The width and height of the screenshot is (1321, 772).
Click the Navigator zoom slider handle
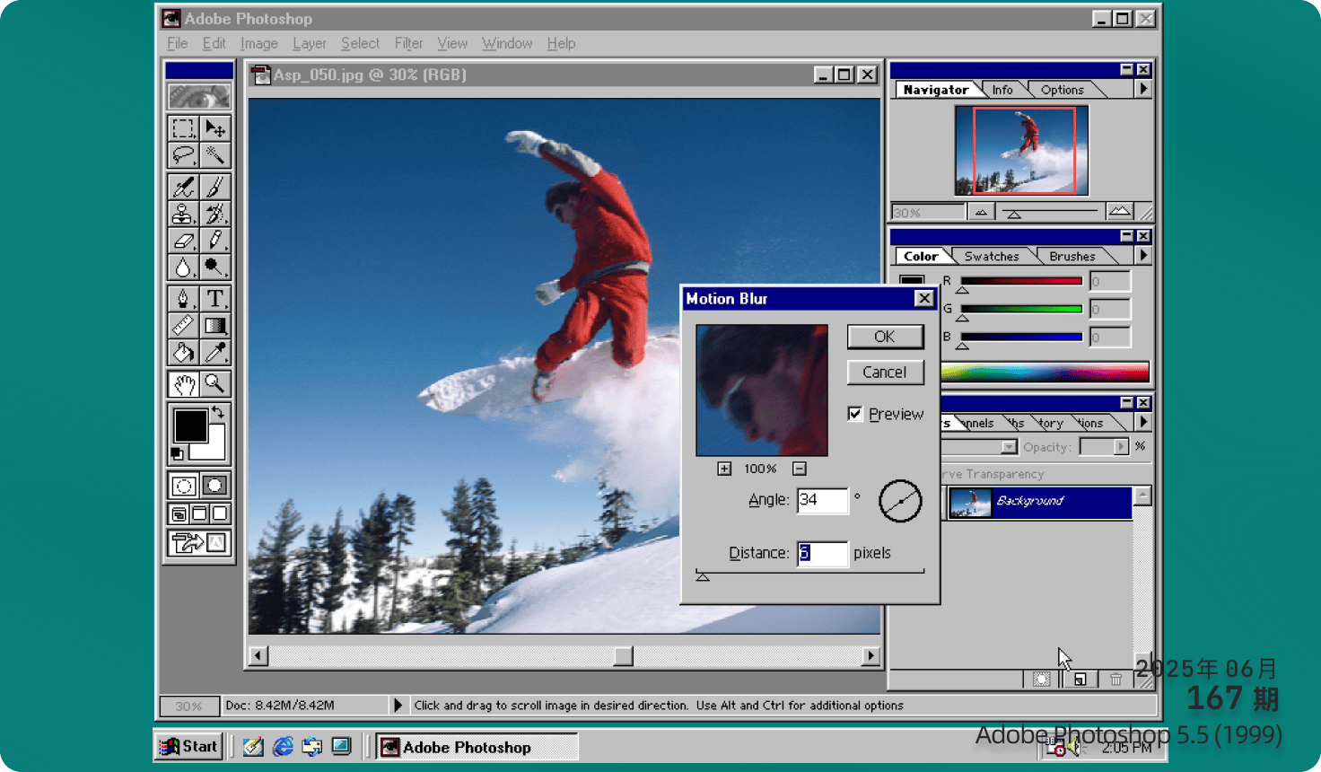pyautogui.click(x=1014, y=215)
